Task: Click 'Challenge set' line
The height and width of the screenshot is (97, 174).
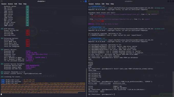Action: point(18,56)
